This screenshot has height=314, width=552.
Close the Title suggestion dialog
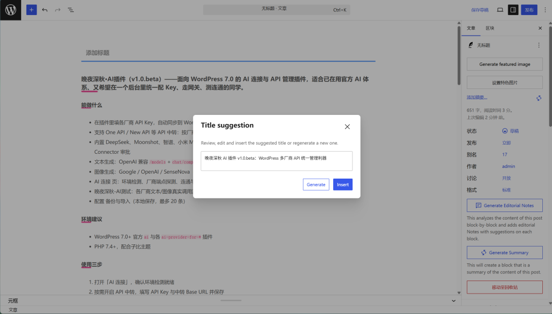click(347, 126)
